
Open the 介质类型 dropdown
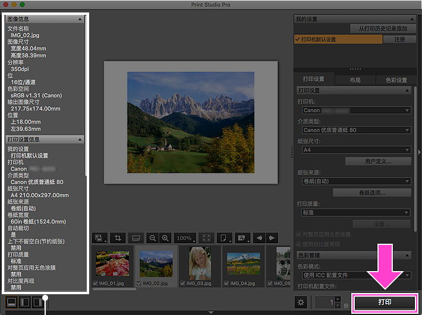[357, 130]
